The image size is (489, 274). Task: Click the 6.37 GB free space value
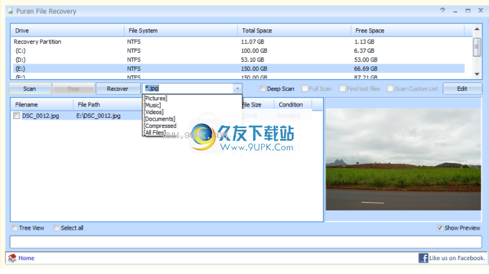click(364, 50)
